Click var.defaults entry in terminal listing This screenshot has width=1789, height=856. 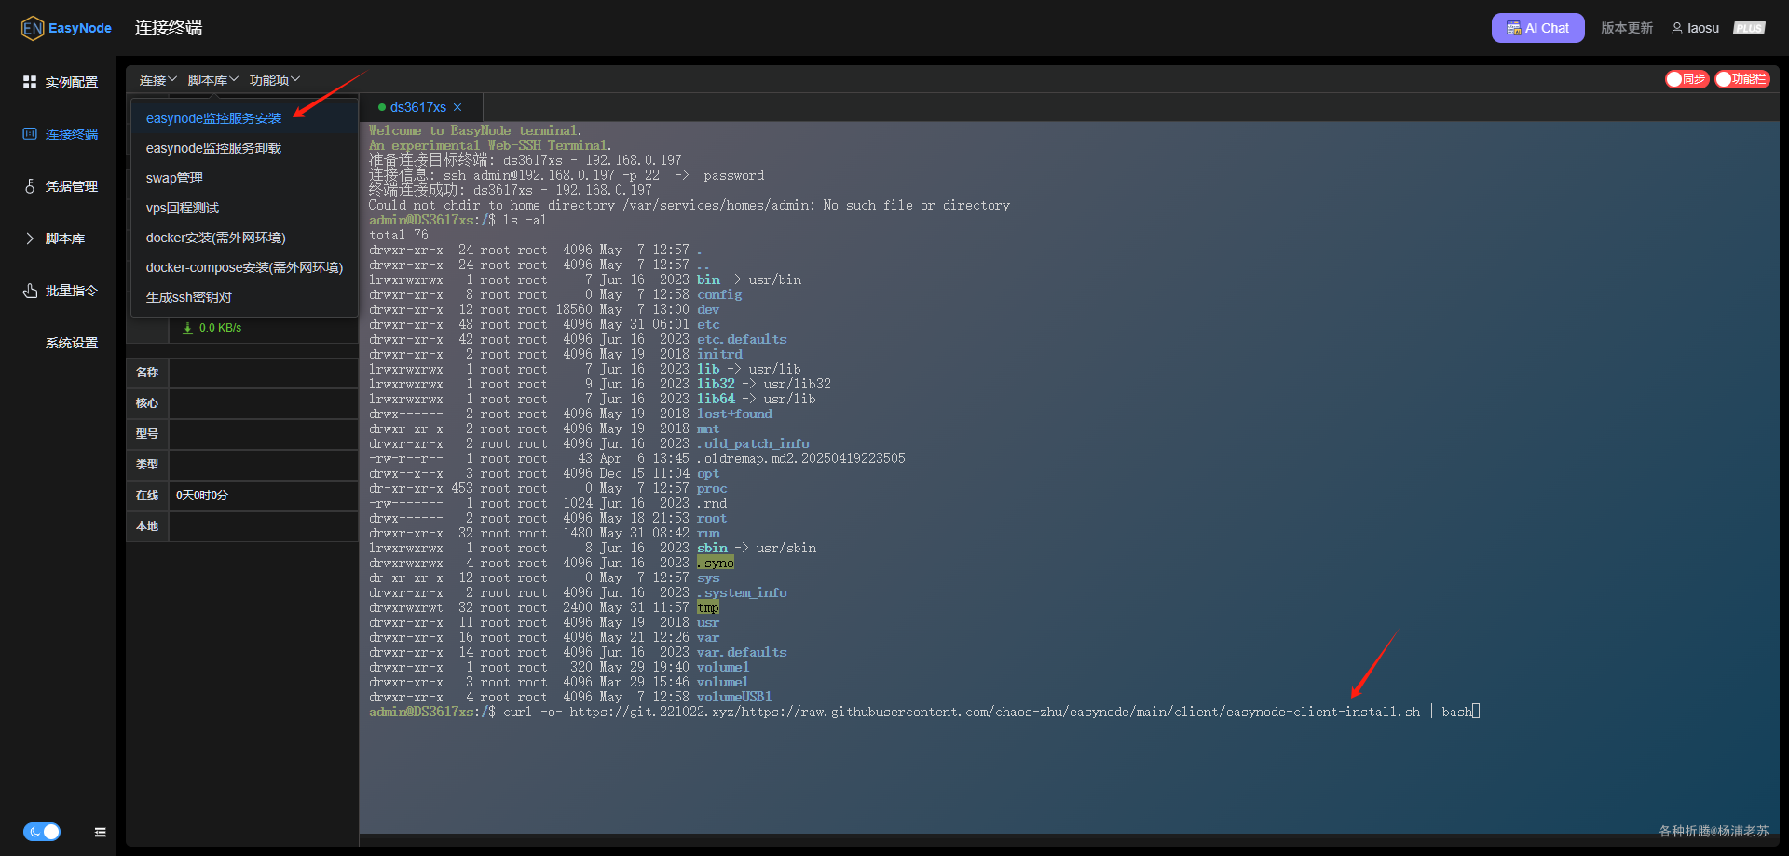742,652
